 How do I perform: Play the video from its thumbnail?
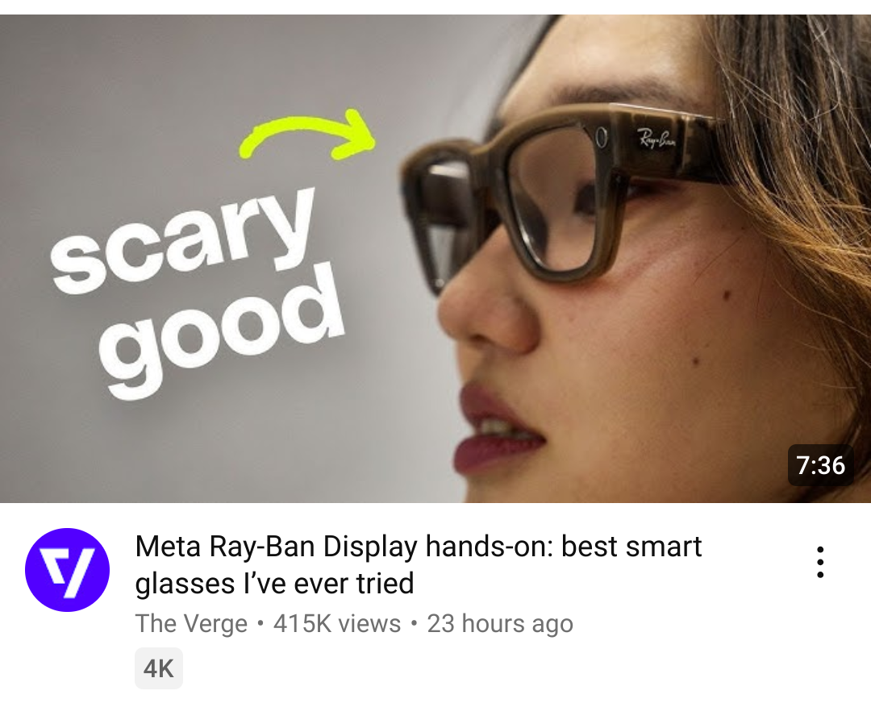click(435, 259)
